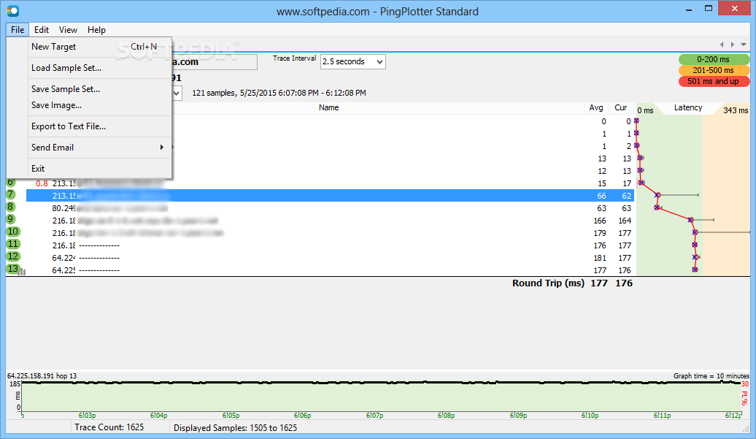Click the small graph bars icon beside hop 13
Image resolution: width=756 pixels, height=439 pixels.
pos(22,272)
